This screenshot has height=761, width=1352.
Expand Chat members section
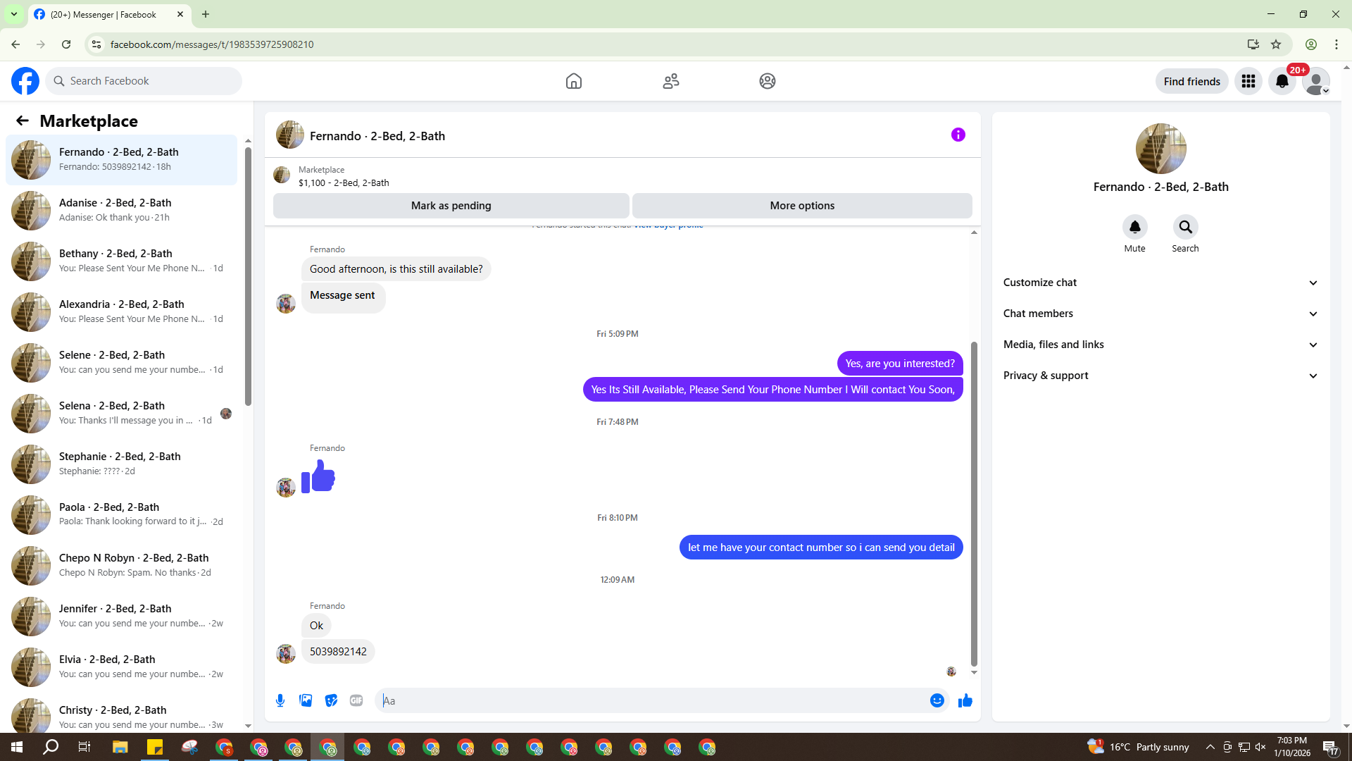click(1160, 314)
